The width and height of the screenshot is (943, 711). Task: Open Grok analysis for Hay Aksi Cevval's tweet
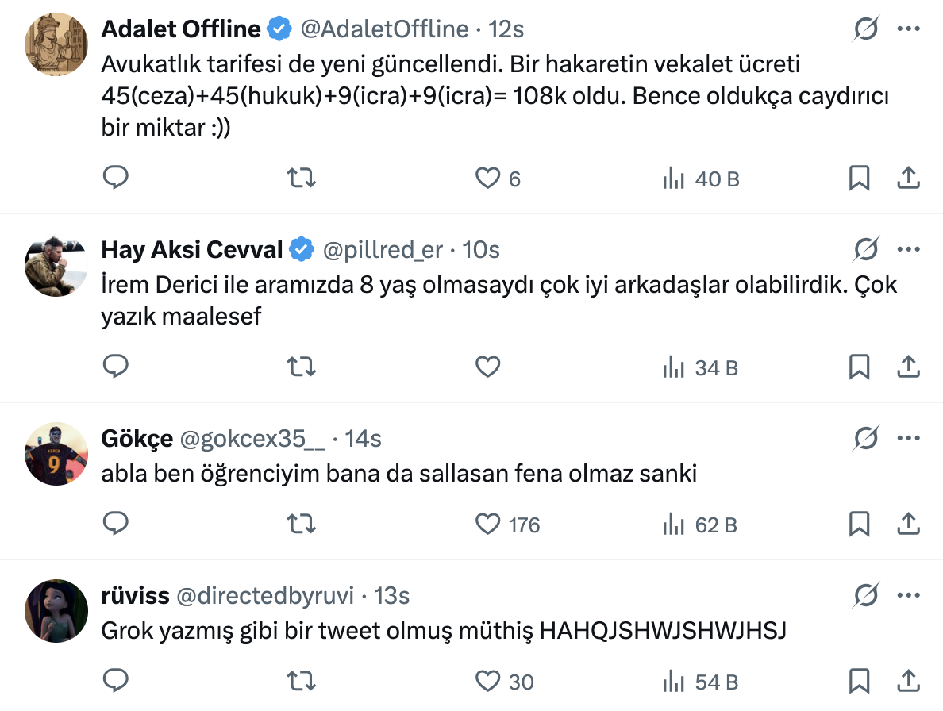pyautogui.click(x=866, y=248)
